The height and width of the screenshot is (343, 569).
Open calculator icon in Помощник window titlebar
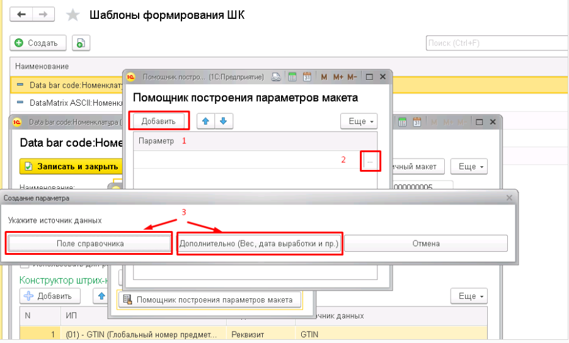[292, 77]
